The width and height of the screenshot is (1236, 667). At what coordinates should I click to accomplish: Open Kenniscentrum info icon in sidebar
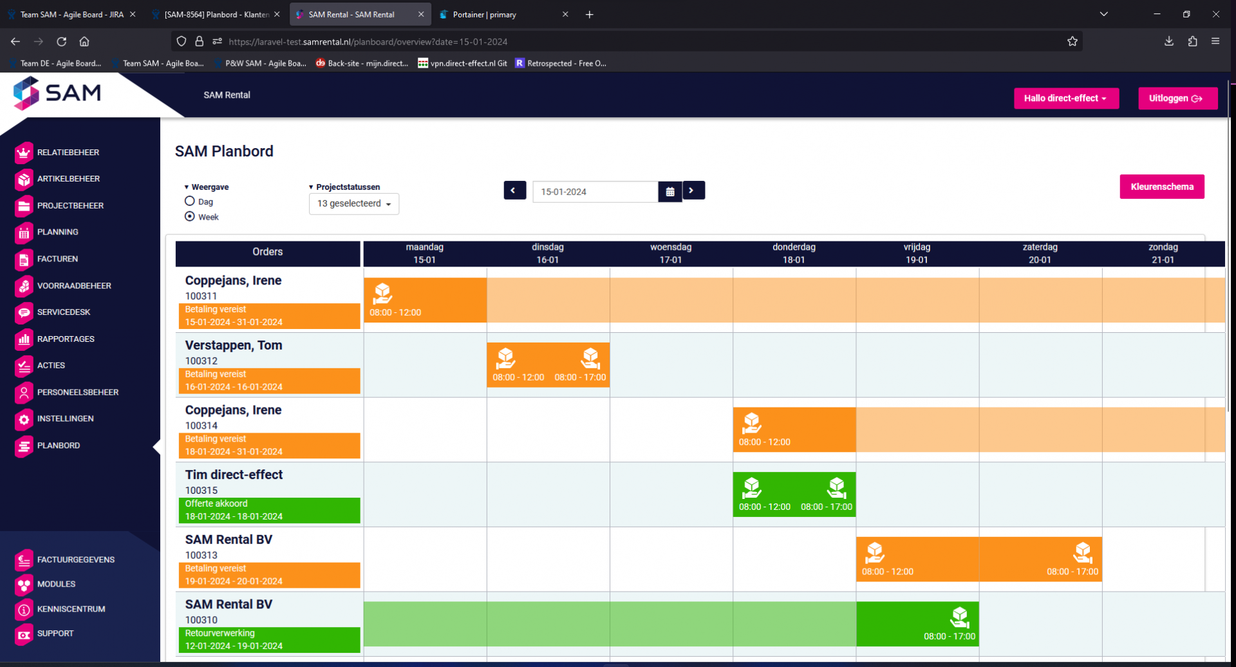click(x=24, y=609)
